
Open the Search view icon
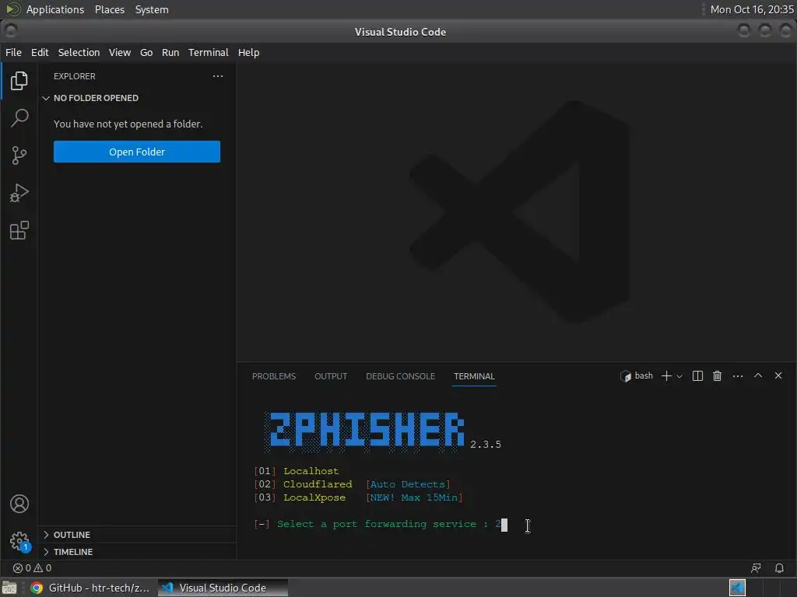click(19, 118)
